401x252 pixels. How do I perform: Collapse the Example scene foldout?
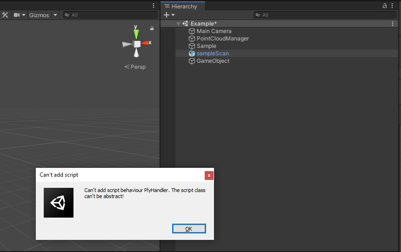pyautogui.click(x=178, y=24)
